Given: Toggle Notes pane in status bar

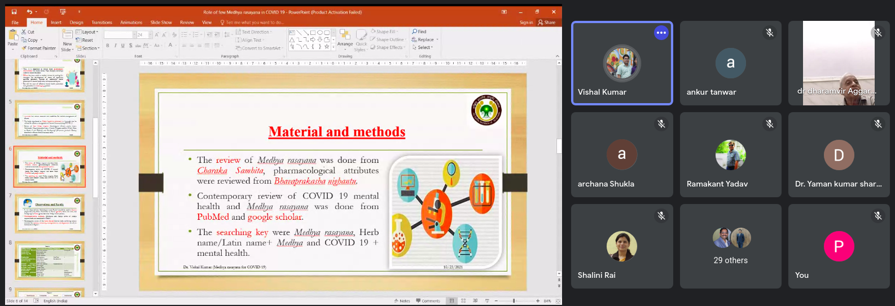Looking at the screenshot, I should [402, 301].
